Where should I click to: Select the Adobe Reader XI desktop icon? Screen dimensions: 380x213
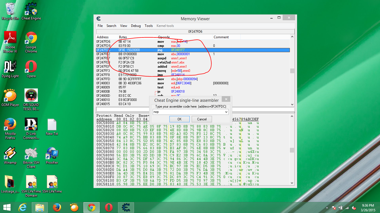(10, 42)
